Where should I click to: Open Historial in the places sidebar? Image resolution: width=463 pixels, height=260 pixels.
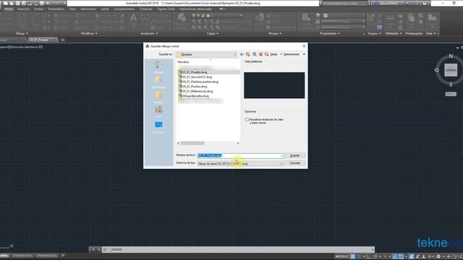pos(158,67)
